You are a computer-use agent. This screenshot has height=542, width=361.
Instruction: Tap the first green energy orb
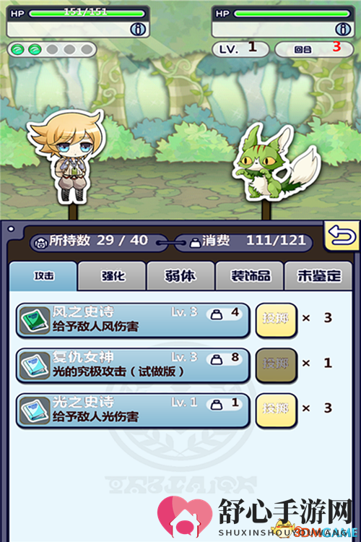[x=17, y=50]
